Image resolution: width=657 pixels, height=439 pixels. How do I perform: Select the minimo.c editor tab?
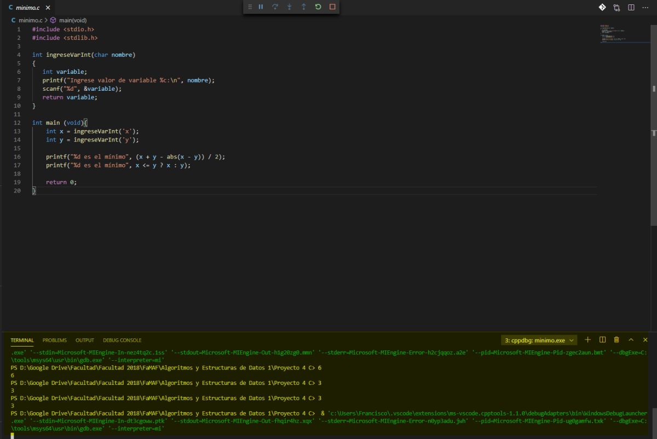28,8
